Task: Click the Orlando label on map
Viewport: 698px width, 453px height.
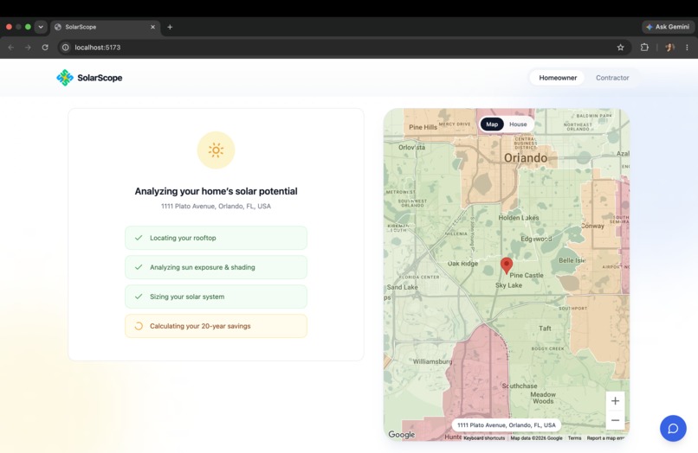Action: [526, 158]
